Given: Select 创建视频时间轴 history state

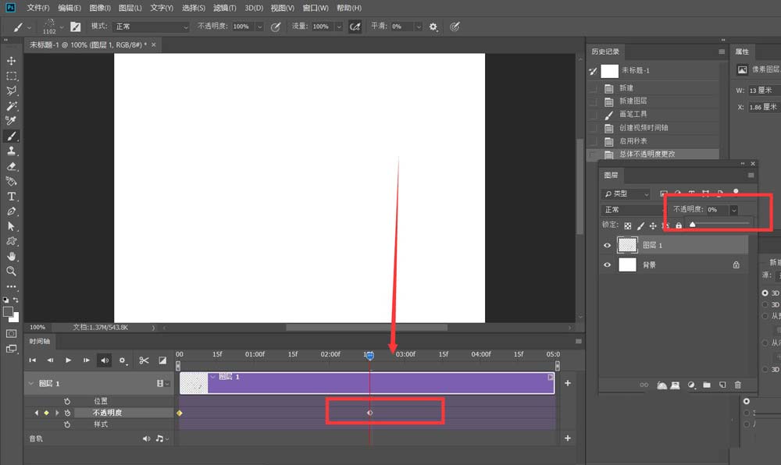Looking at the screenshot, I should click(x=654, y=128).
